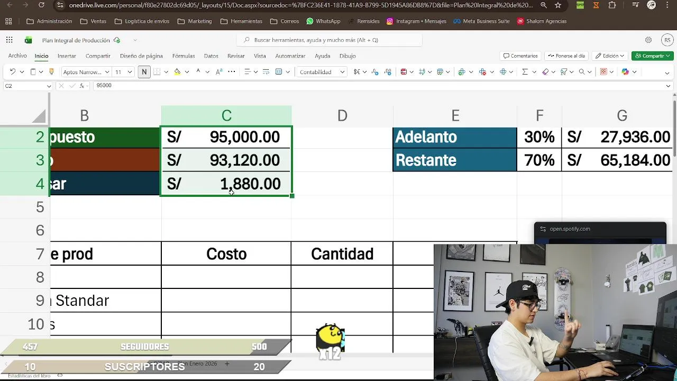Toggle Bold (N) formatting
Image resolution: width=677 pixels, height=381 pixels.
coord(144,72)
